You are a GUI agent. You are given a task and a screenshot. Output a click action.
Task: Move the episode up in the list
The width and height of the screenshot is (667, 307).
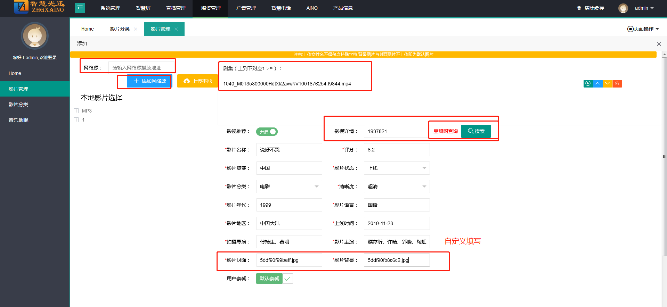point(597,83)
